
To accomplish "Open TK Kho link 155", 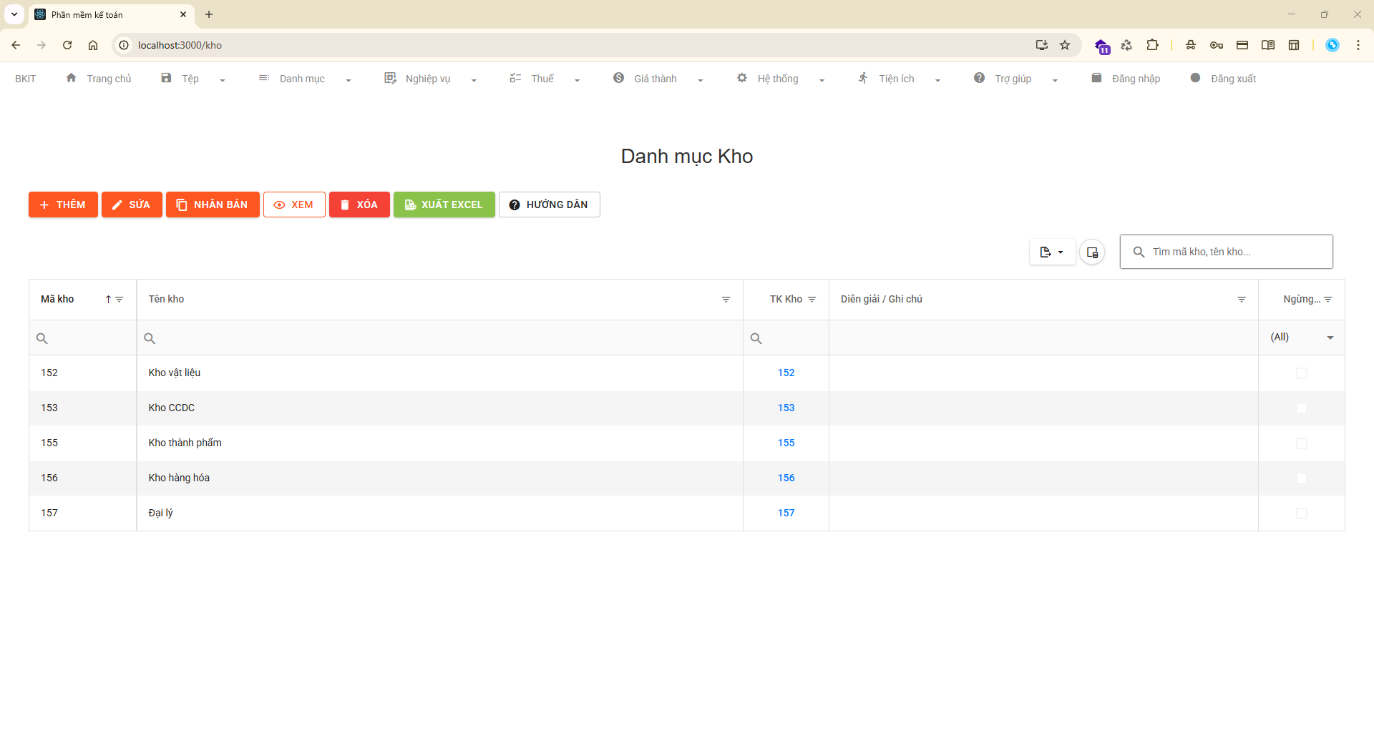I will click(786, 443).
